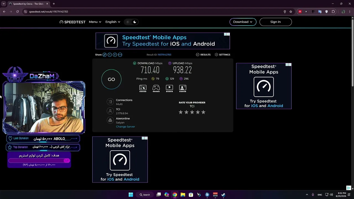
Task: Expand the Menu dropdown
Action: click(95, 22)
